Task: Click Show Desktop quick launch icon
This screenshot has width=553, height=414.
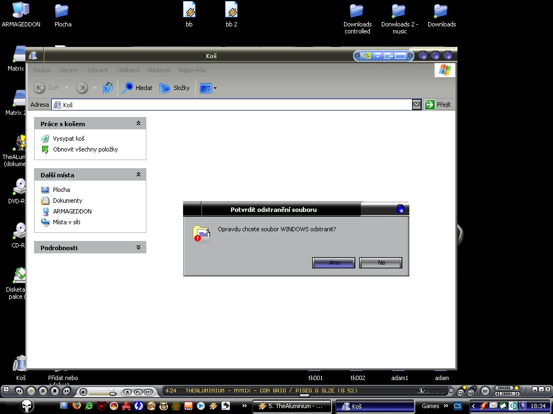Action: (x=64, y=405)
